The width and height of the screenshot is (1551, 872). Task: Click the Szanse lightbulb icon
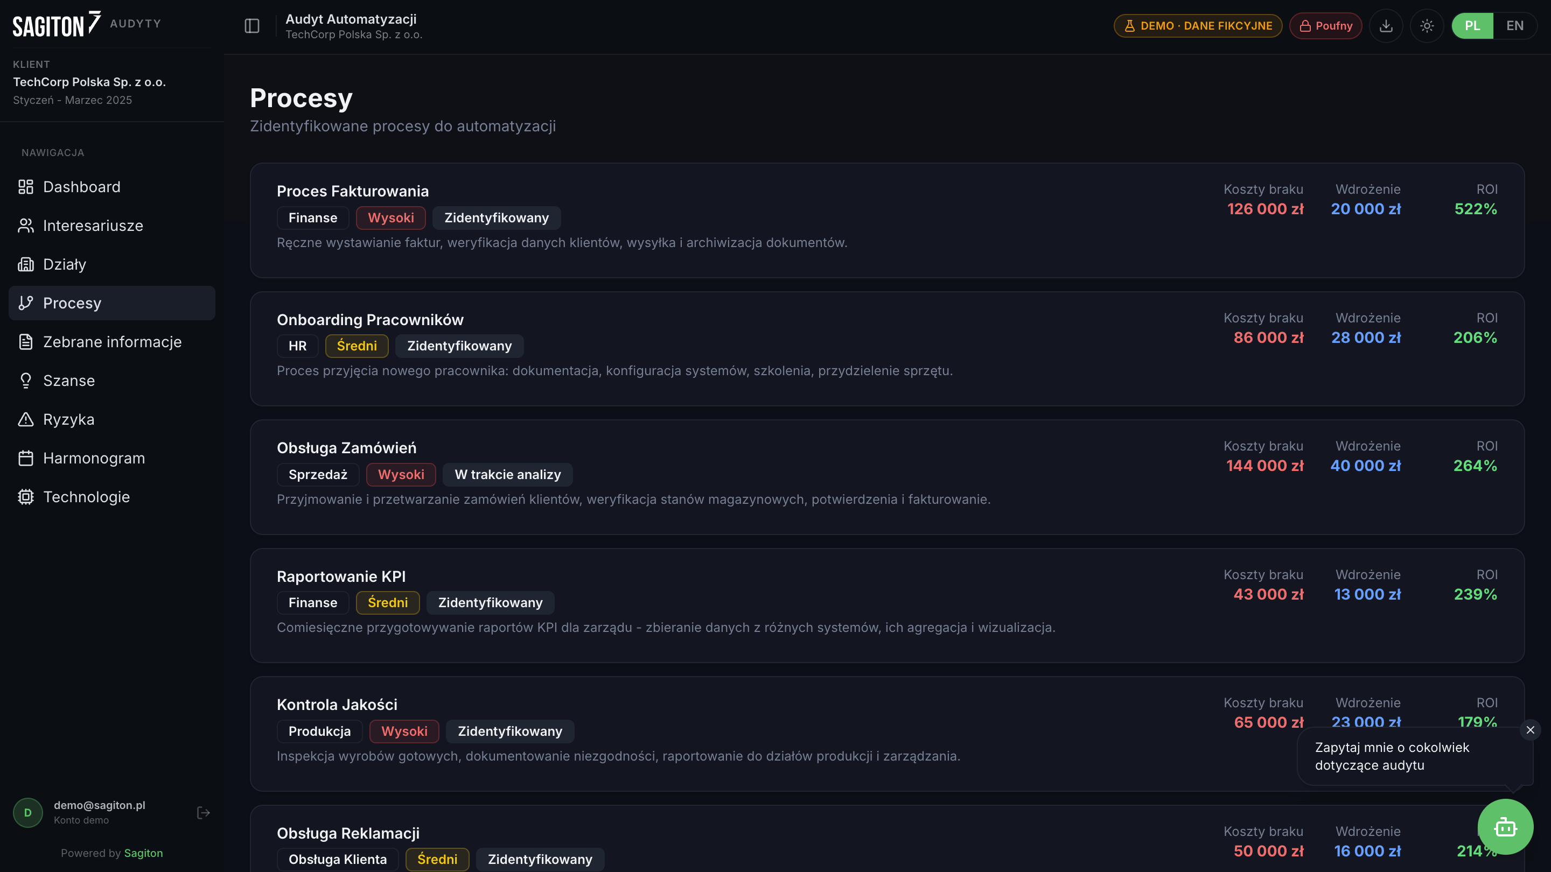[25, 381]
